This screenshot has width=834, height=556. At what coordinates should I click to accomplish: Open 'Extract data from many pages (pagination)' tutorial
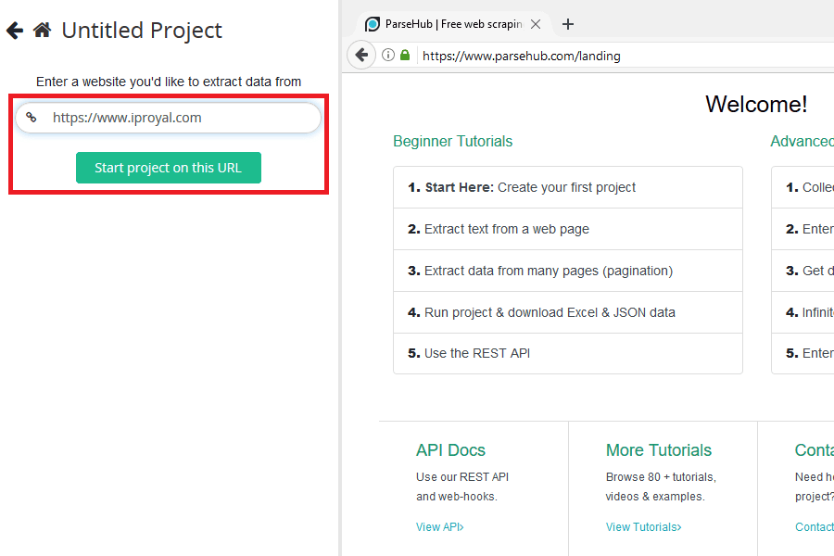click(567, 271)
